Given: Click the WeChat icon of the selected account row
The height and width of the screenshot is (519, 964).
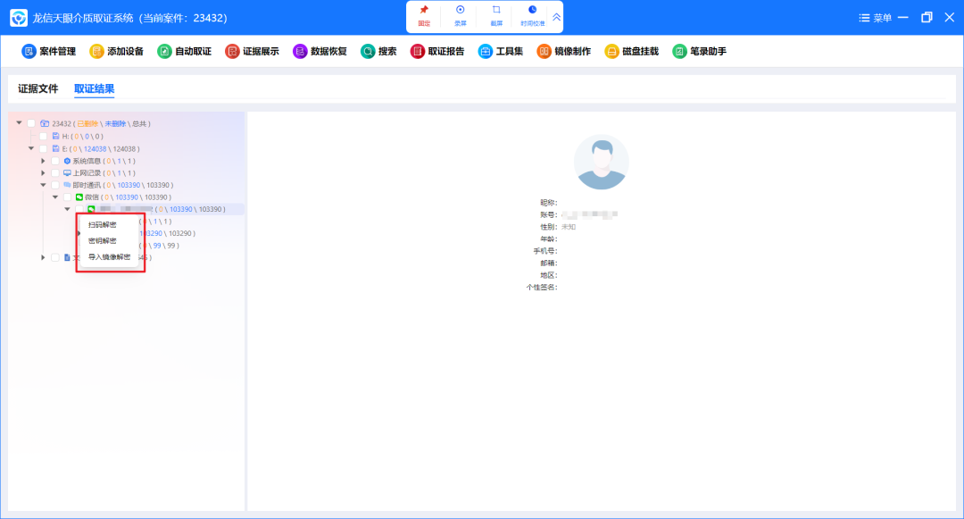Looking at the screenshot, I should pos(91,209).
